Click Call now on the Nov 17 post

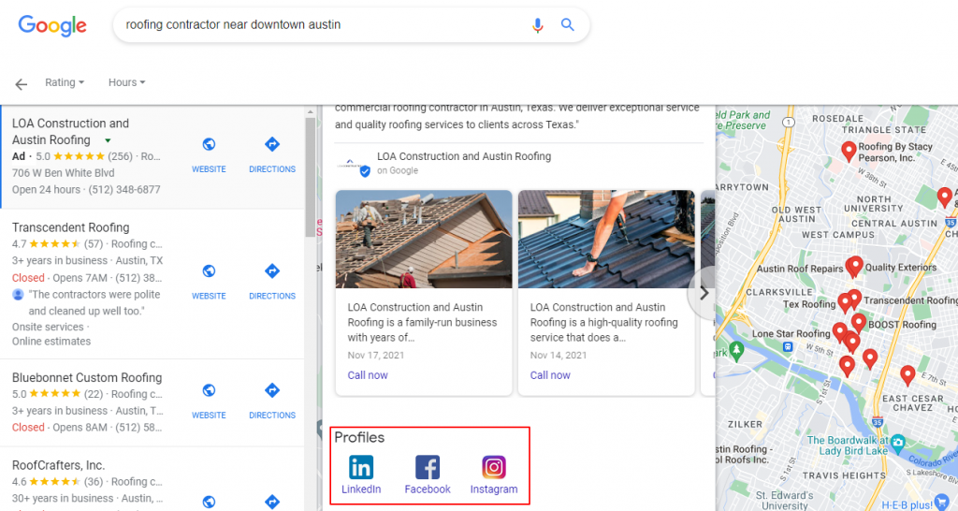click(x=368, y=375)
